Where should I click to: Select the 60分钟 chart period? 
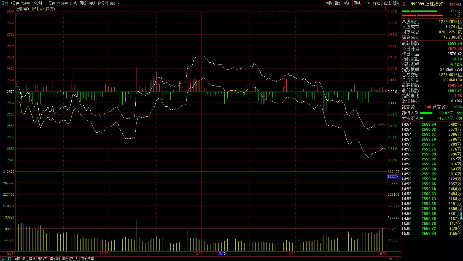(63, 3)
